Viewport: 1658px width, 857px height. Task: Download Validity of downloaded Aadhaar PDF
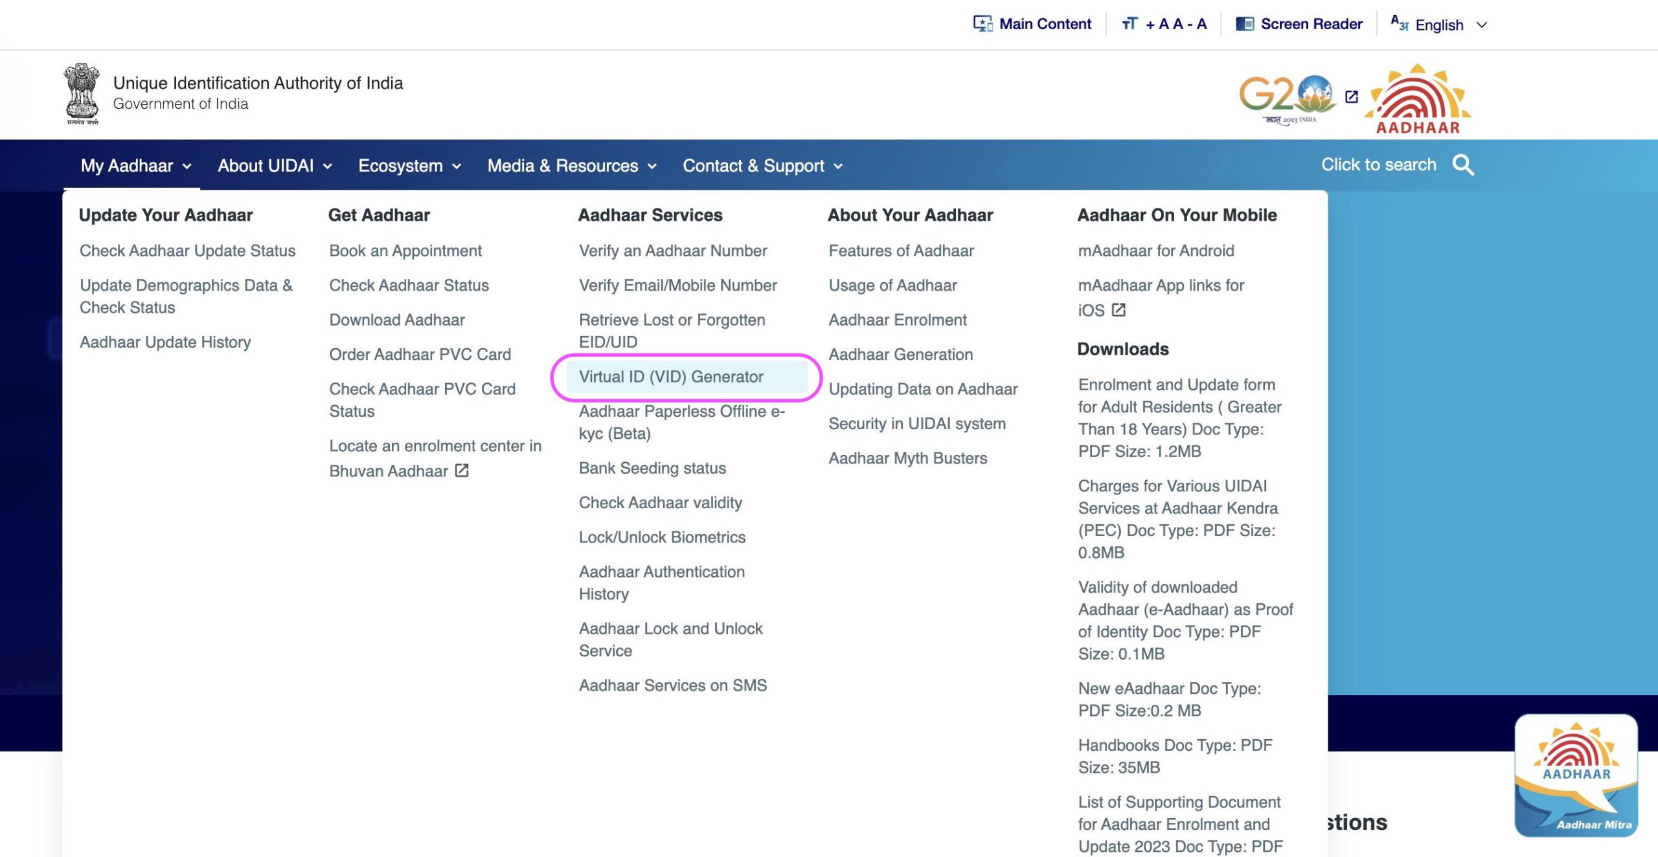[x=1185, y=620]
